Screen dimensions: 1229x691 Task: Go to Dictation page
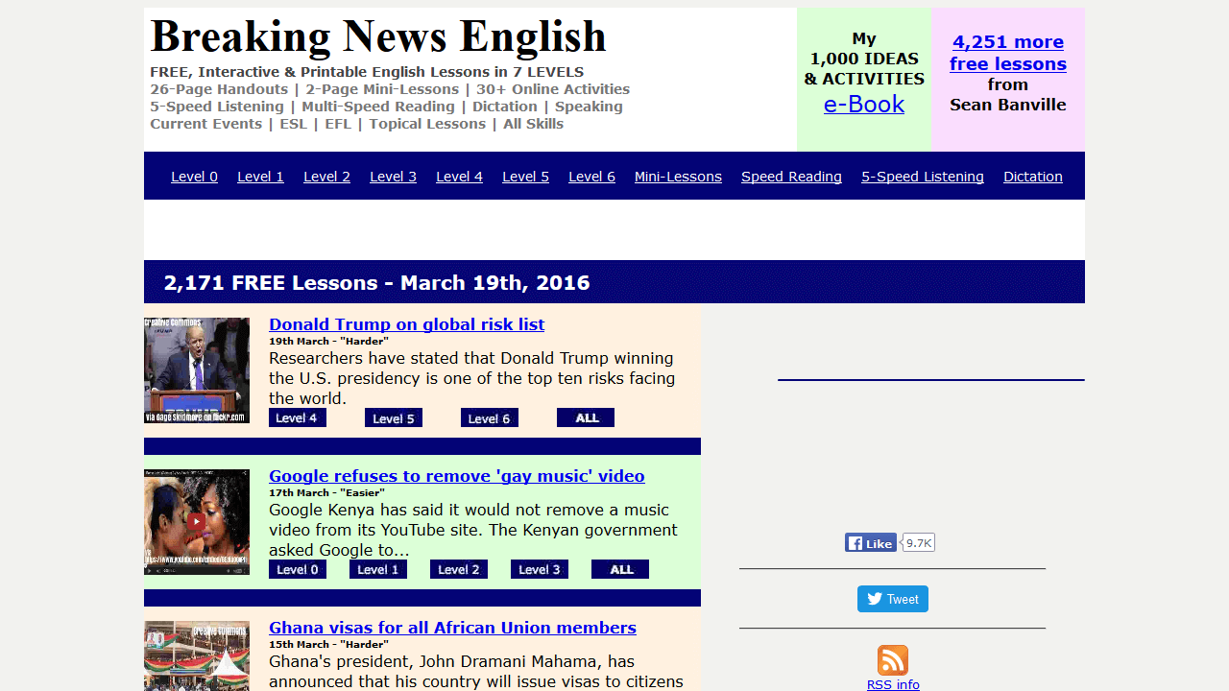1033,177
